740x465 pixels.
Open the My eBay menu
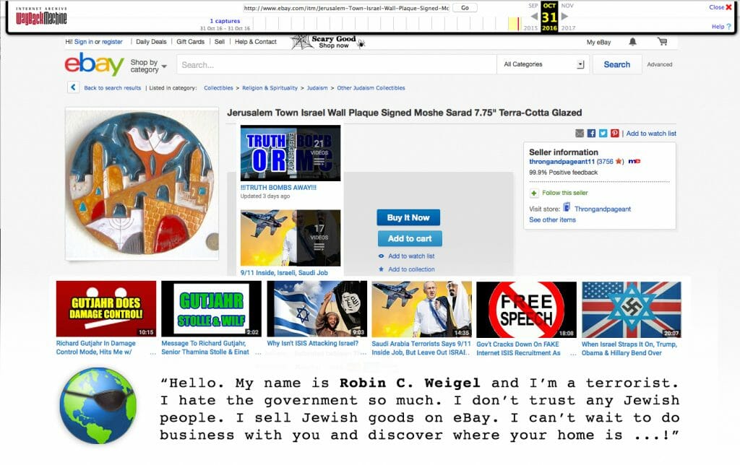(598, 42)
